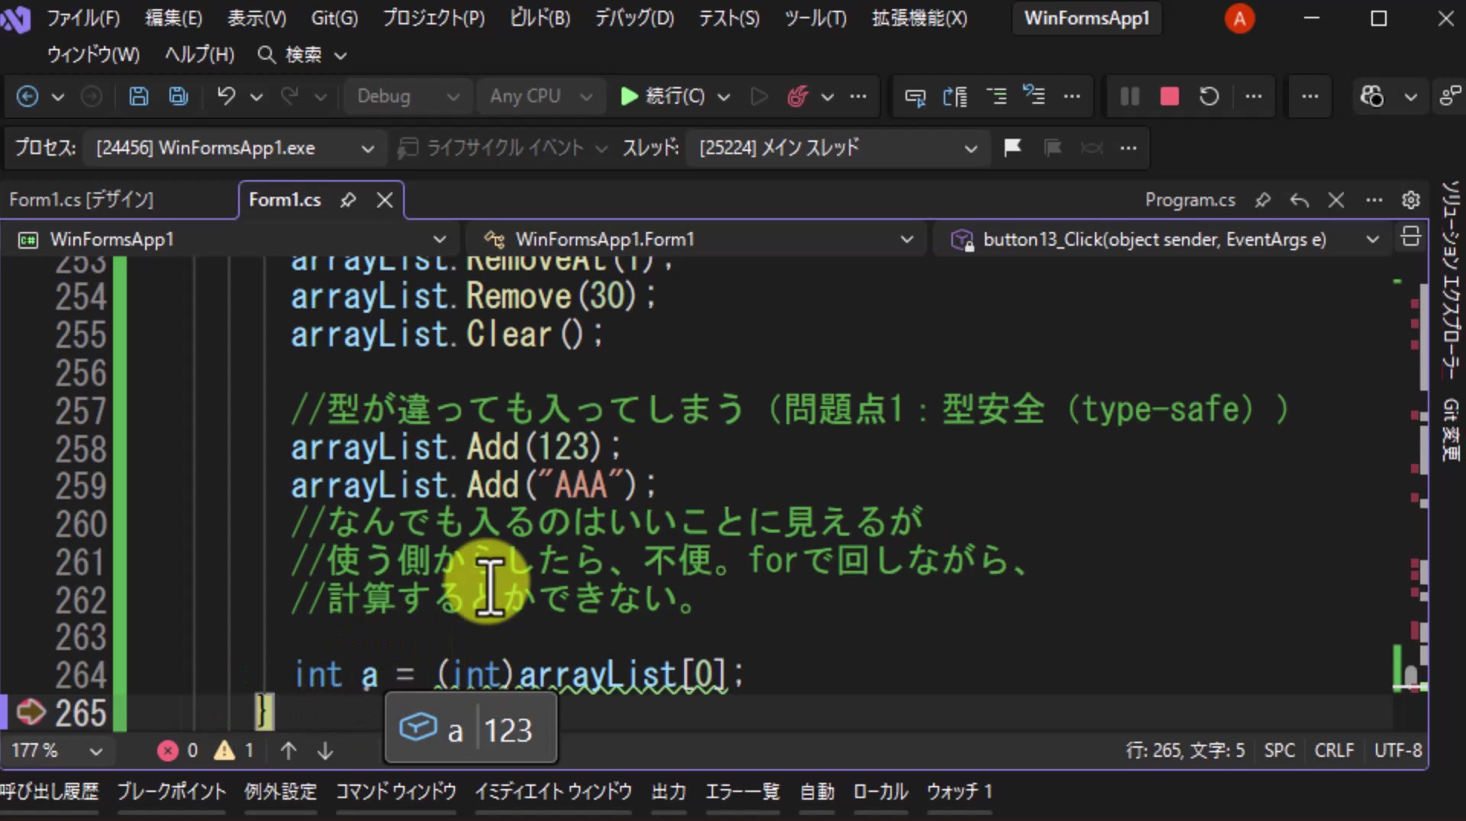Click the navigate backward arrow icon

click(x=27, y=96)
